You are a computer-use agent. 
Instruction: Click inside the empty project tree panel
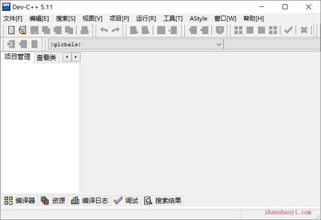[x=40, y=128]
